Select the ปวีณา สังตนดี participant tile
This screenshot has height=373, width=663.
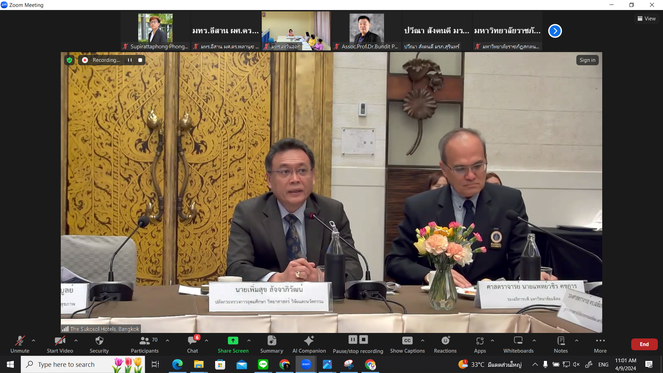[x=437, y=31]
